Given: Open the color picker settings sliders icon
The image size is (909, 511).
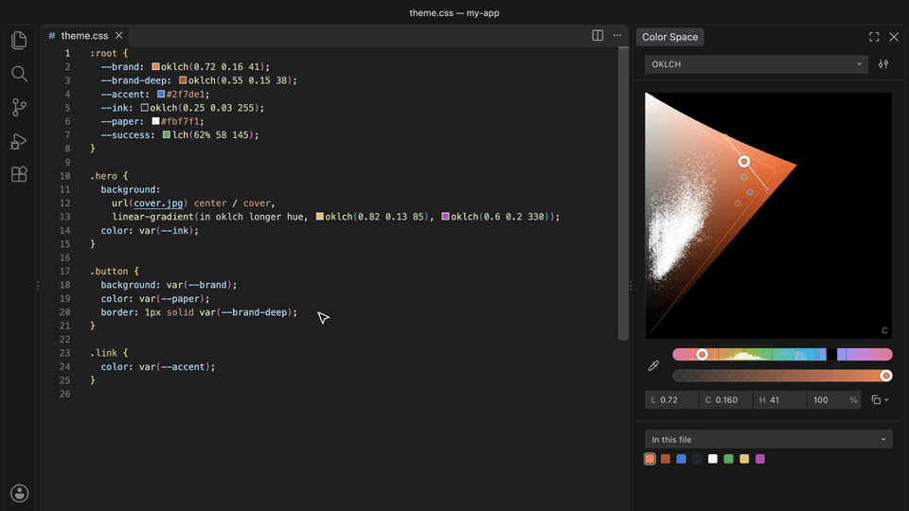Looking at the screenshot, I should [x=882, y=63].
